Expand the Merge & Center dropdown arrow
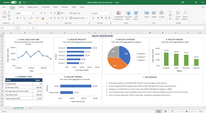 [87, 18]
